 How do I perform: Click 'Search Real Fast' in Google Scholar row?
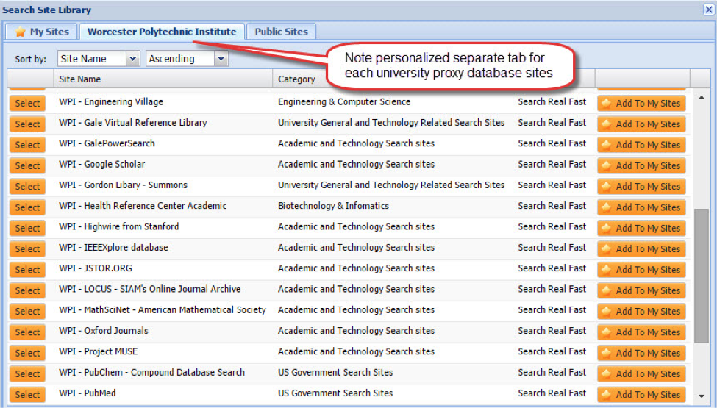pos(552,164)
